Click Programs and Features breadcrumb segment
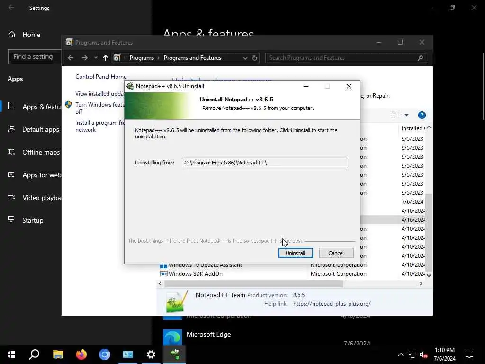The width and height of the screenshot is (485, 364). (x=192, y=58)
